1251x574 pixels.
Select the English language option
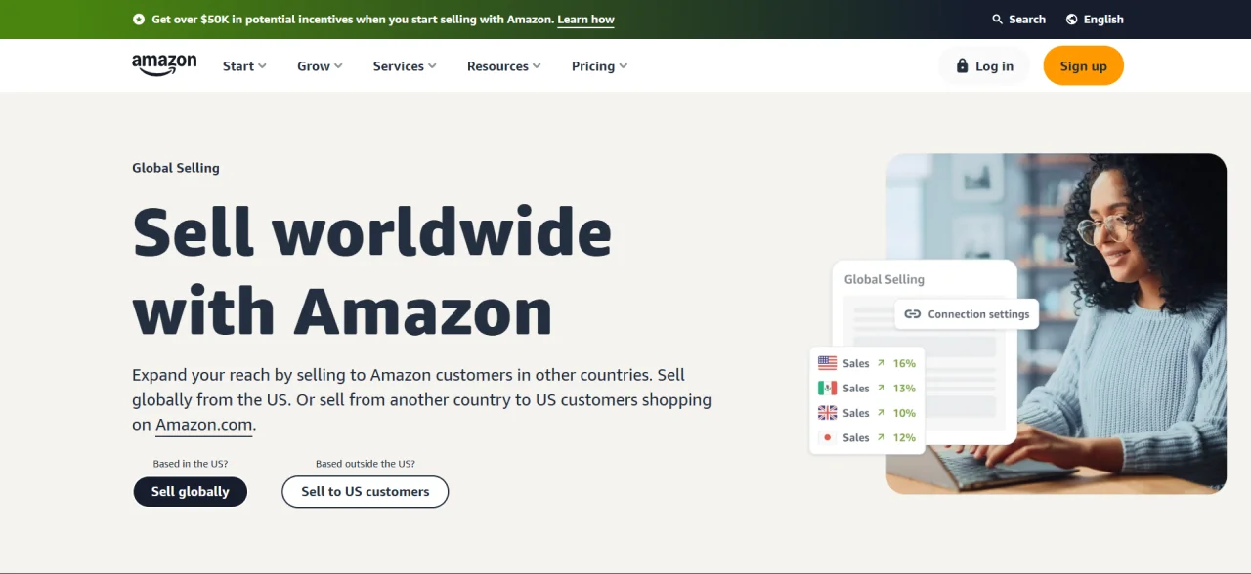1095,20
